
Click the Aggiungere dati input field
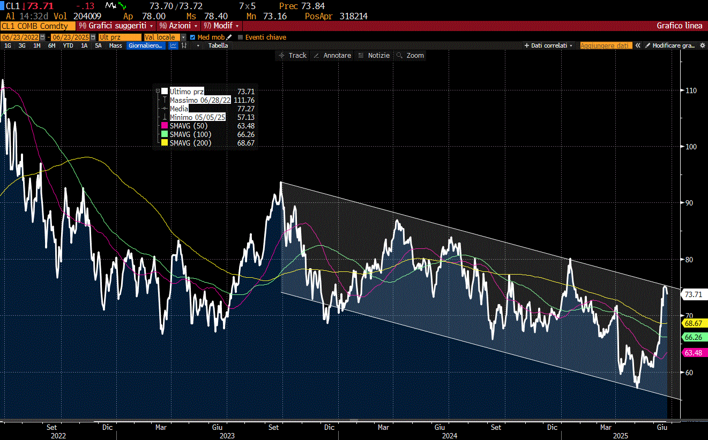coord(606,45)
